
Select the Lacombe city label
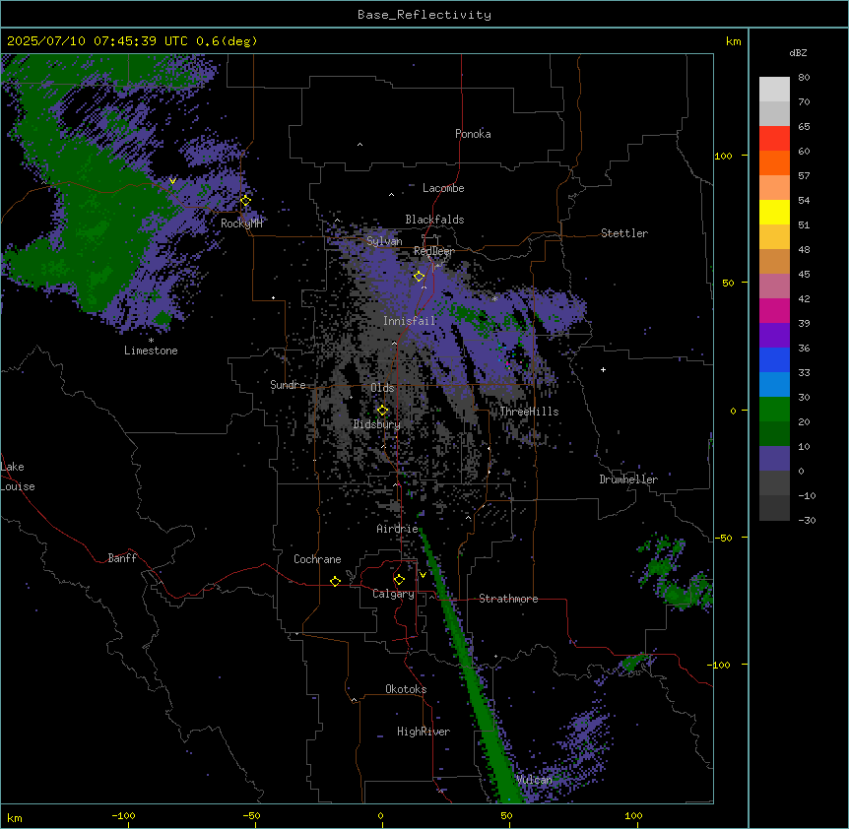pyautogui.click(x=443, y=188)
